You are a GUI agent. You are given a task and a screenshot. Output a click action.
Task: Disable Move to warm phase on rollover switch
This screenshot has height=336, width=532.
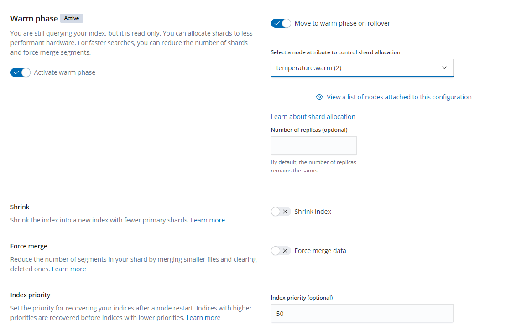click(281, 23)
